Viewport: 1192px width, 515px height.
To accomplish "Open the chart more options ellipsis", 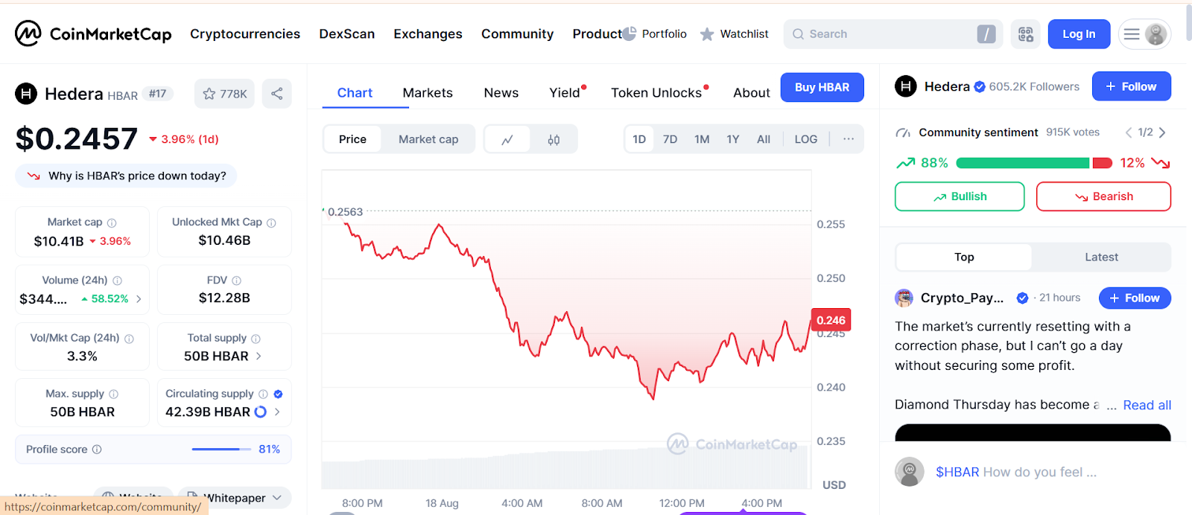I will [x=848, y=139].
